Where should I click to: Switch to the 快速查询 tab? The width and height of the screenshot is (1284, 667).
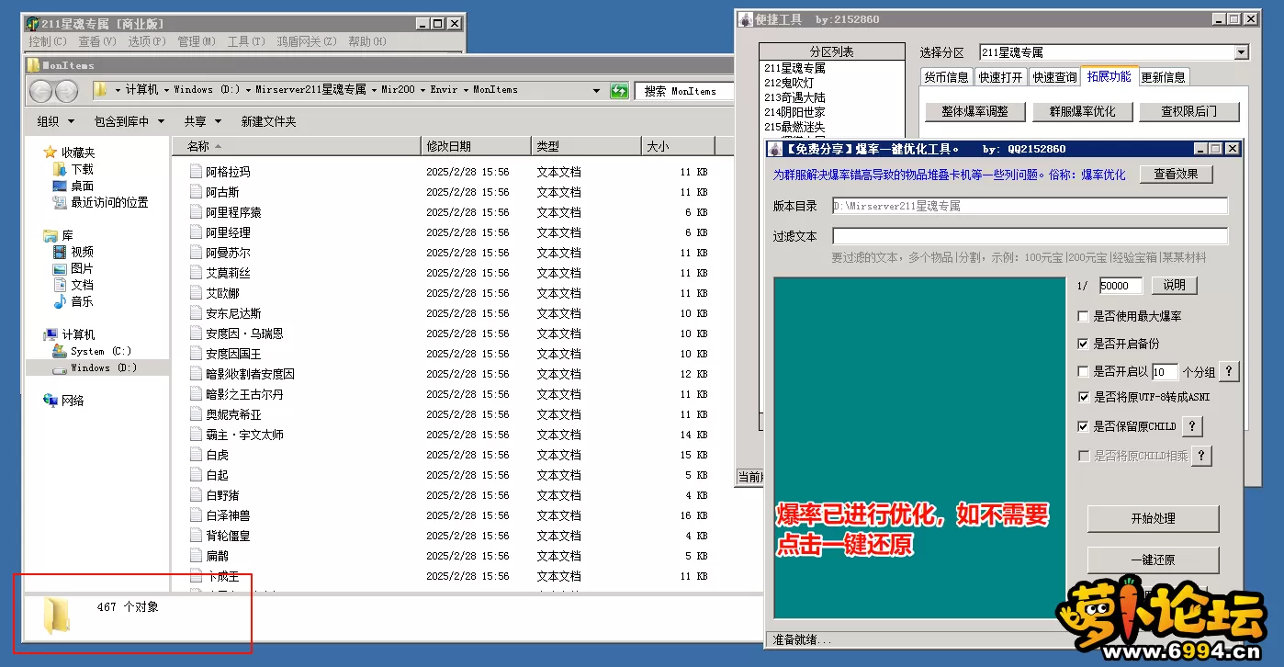pyautogui.click(x=1054, y=77)
